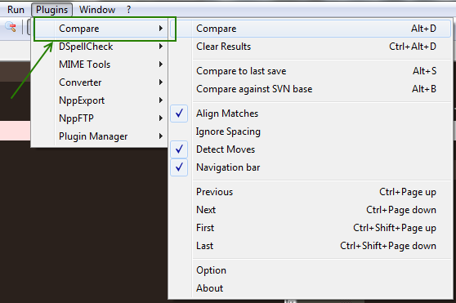Viewport: 456px width, 303px height.
Task: Open the Converter plugin submenu
Action: coord(101,82)
